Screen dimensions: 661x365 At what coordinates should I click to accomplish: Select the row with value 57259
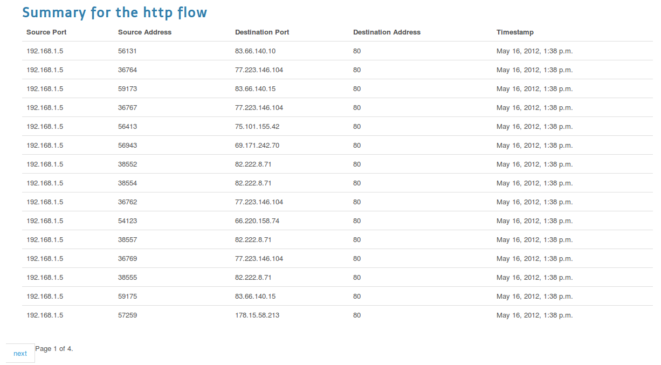click(337, 315)
